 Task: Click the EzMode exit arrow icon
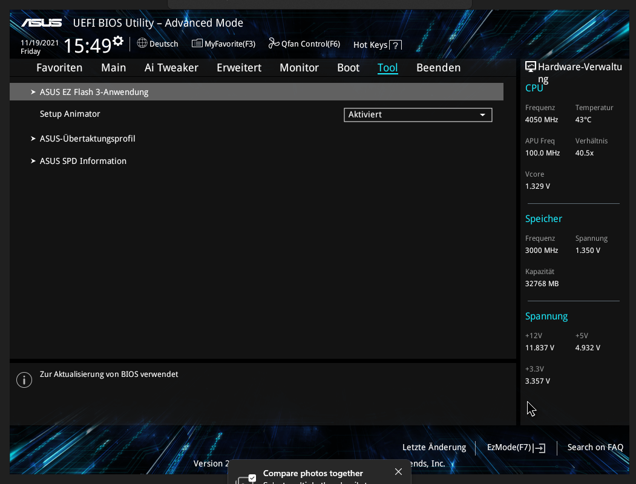point(540,448)
